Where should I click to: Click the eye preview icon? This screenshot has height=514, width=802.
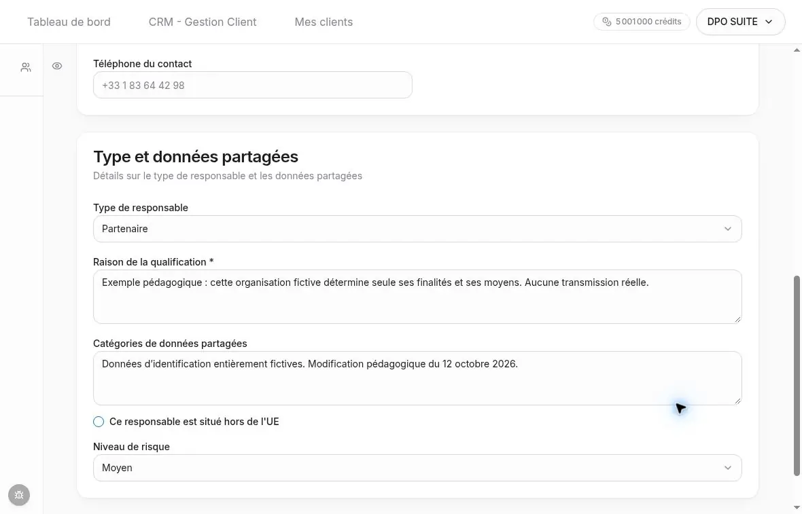[x=57, y=66]
